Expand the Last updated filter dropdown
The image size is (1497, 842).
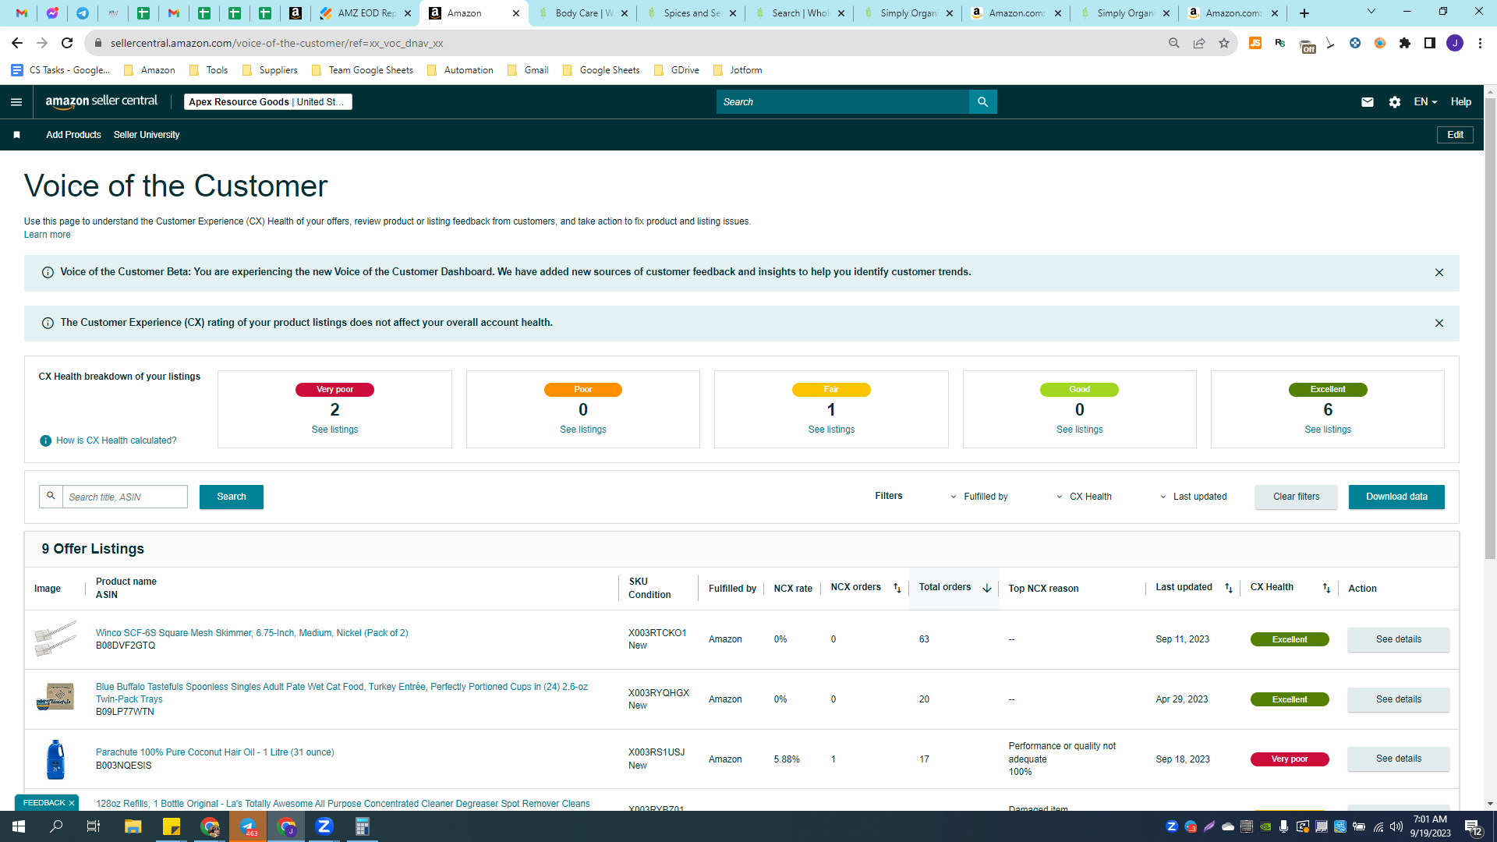point(1194,497)
